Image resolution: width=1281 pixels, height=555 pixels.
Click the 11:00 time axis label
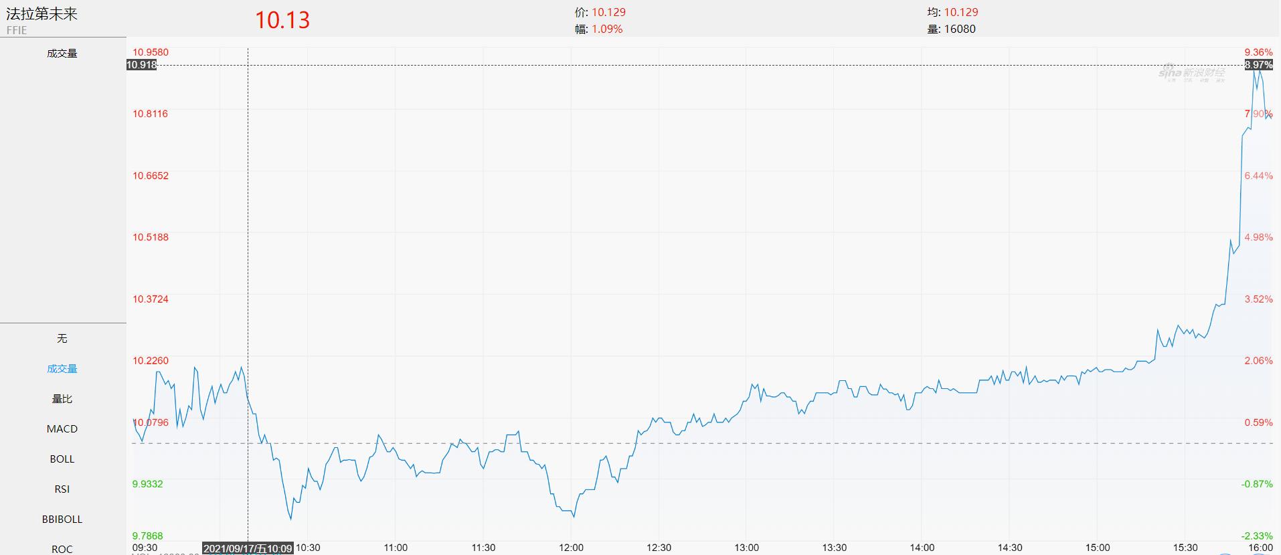[396, 548]
